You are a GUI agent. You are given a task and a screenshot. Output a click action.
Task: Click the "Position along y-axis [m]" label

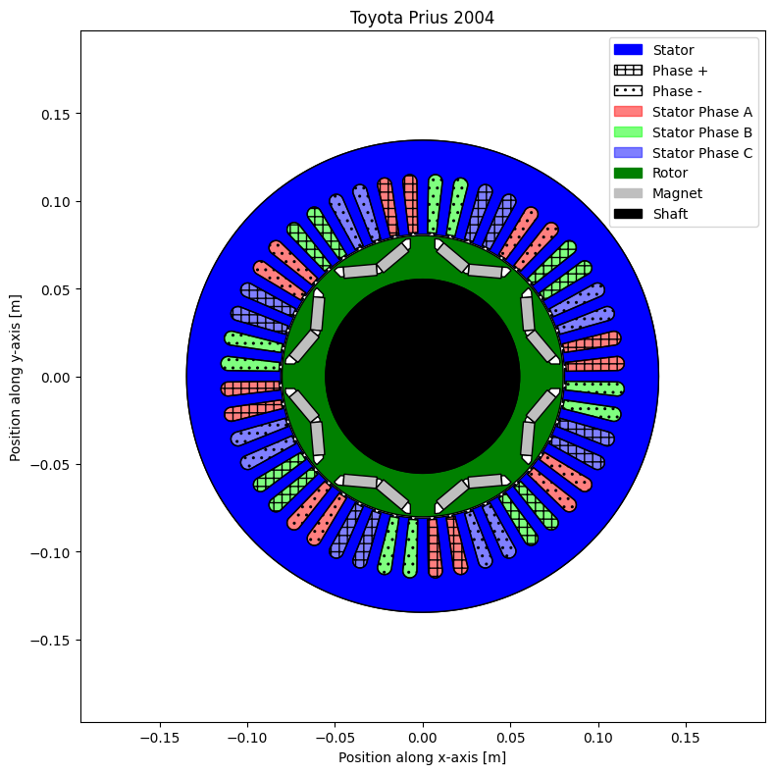click(16, 378)
